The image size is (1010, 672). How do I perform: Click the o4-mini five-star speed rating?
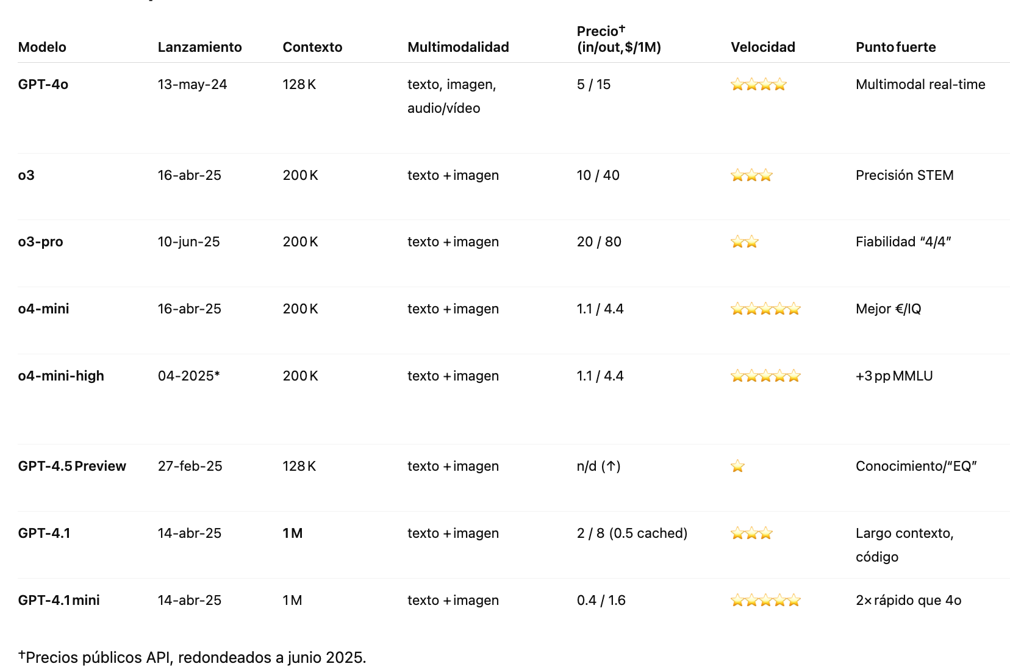click(x=765, y=309)
